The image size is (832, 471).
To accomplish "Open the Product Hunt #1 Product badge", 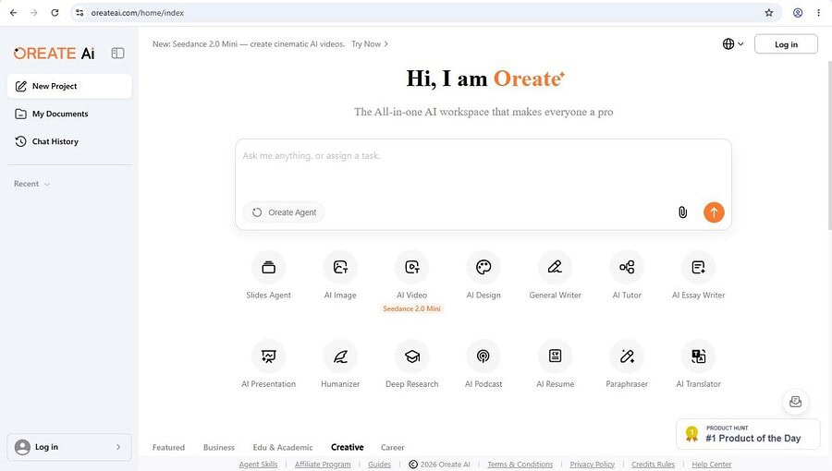I will [748, 434].
